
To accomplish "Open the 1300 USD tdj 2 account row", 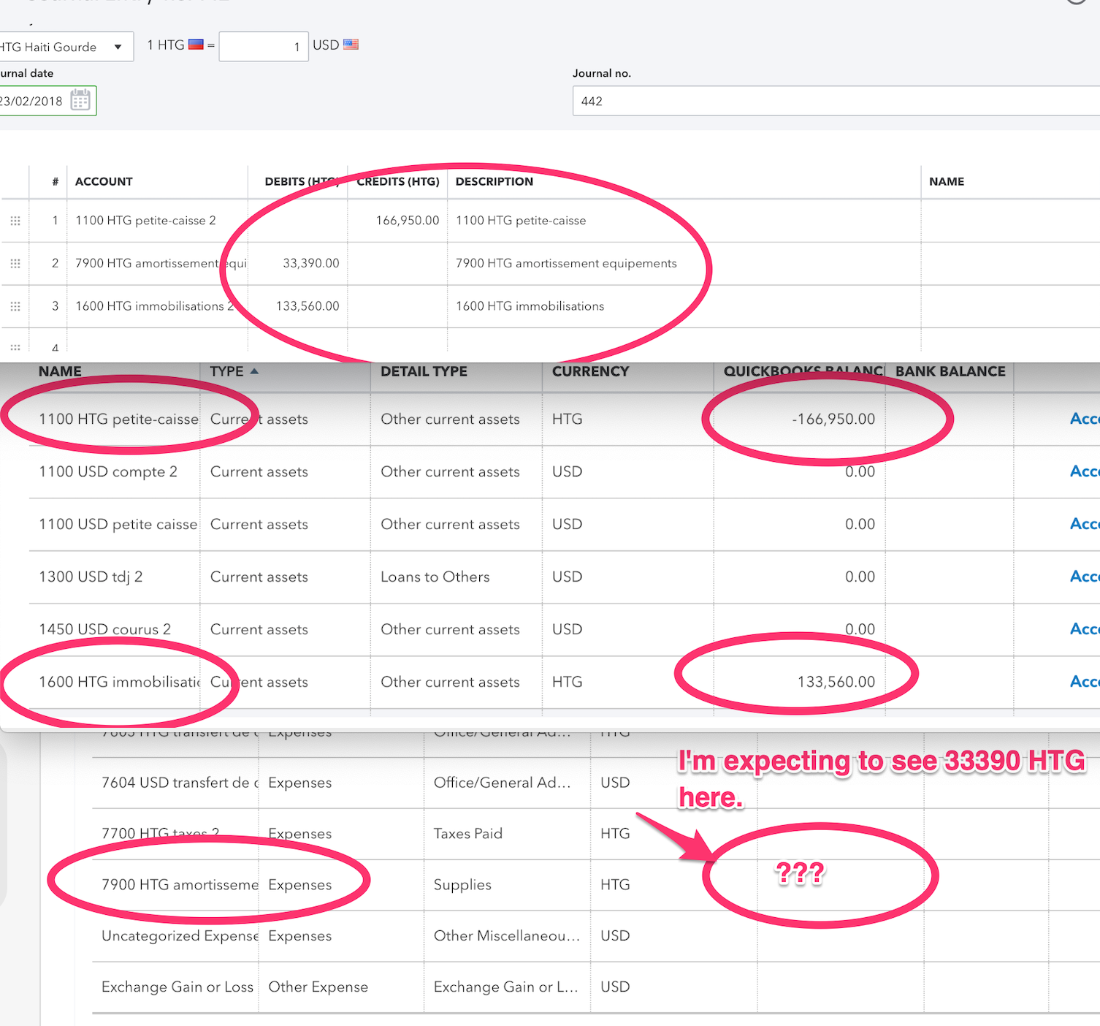I will click(565, 577).
